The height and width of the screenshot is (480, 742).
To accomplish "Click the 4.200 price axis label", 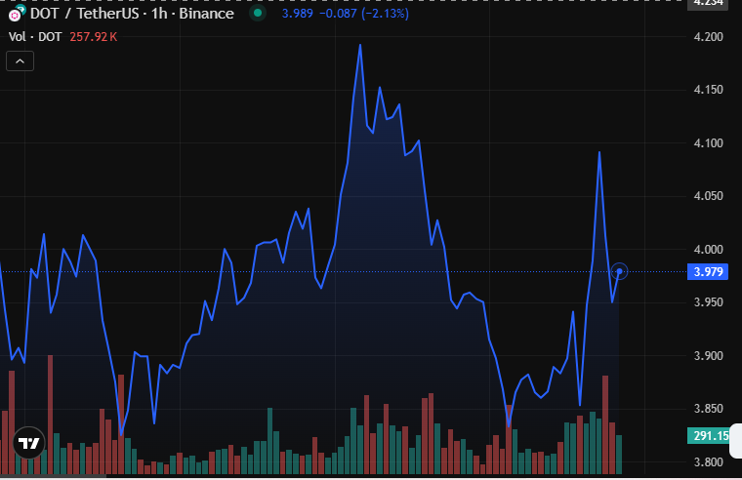I will pyautogui.click(x=708, y=37).
